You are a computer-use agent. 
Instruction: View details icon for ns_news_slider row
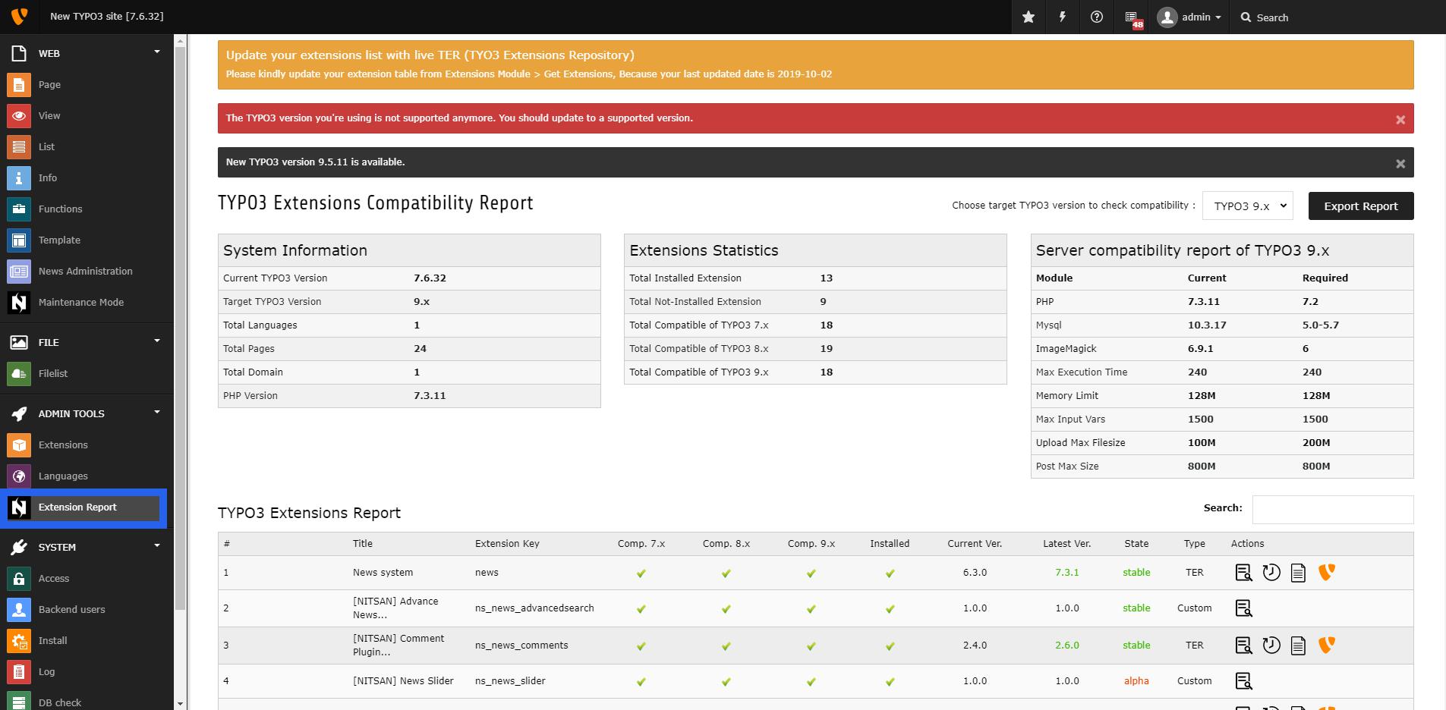point(1243,681)
